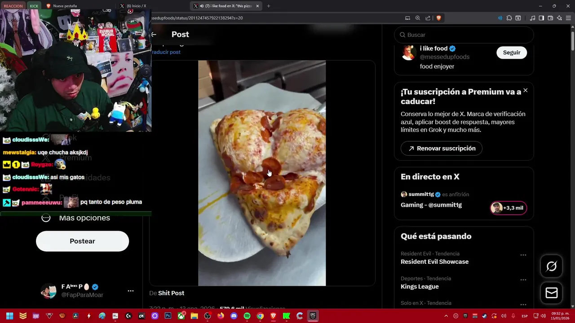Click the blue audio wave toolbar icon
This screenshot has height=323, width=575.
(500, 18)
